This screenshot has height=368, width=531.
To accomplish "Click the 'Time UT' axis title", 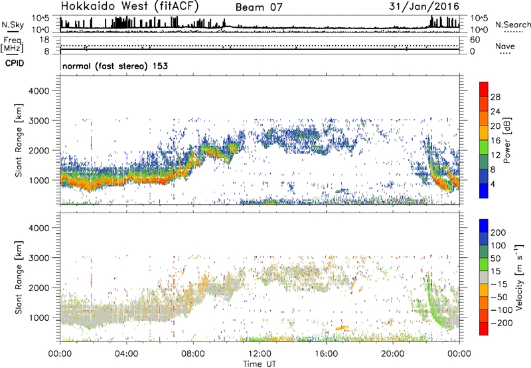I will pos(260,364).
